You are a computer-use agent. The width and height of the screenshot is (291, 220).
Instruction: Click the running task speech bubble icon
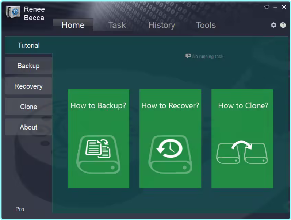(x=188, y=56)
